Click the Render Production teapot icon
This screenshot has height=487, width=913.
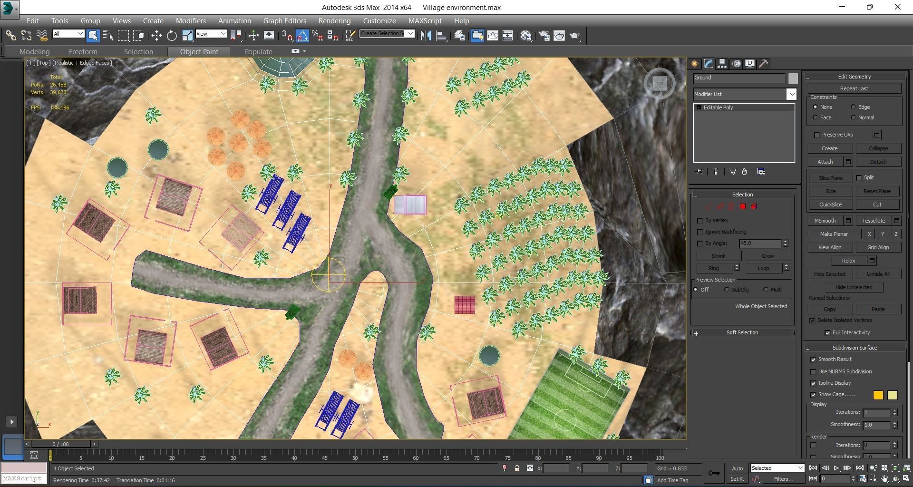click(x=574, y=35)
